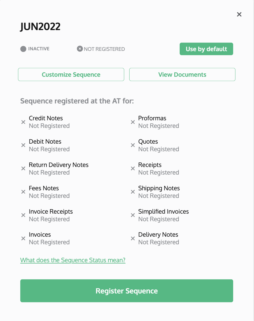Click the X icon beside Invoices
The height and width of the screenshot is (321, 254).
tap(23, 238)
